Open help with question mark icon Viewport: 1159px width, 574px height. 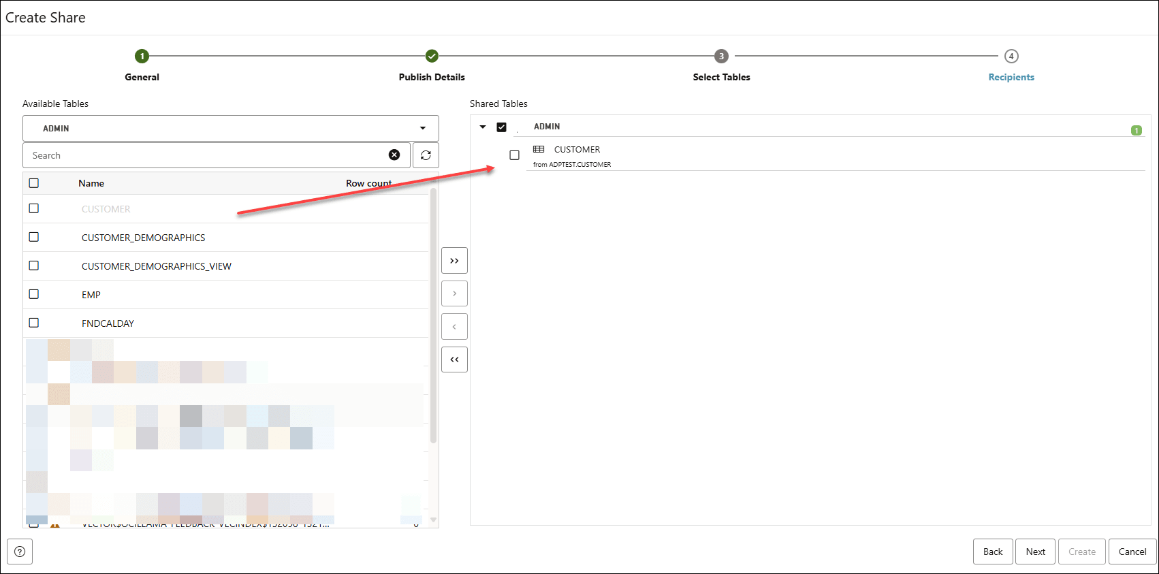tap(20, 552)
